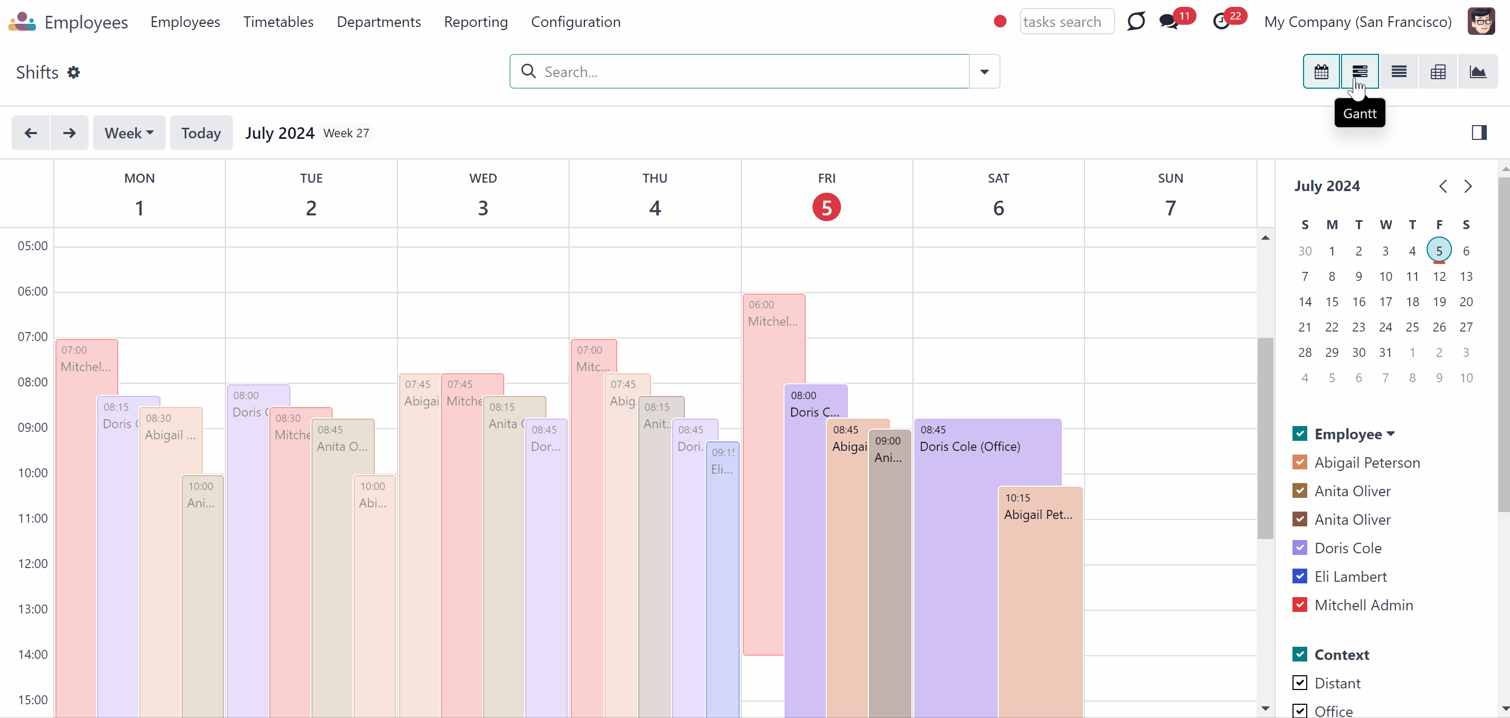Toggle the side panel icon
Viewport: 1510px width, 718px height.
tap(1479, 133)
